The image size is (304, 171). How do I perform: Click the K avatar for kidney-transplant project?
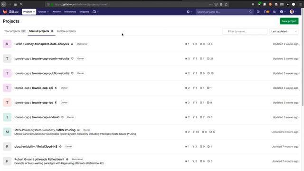(x=7, y=44)
